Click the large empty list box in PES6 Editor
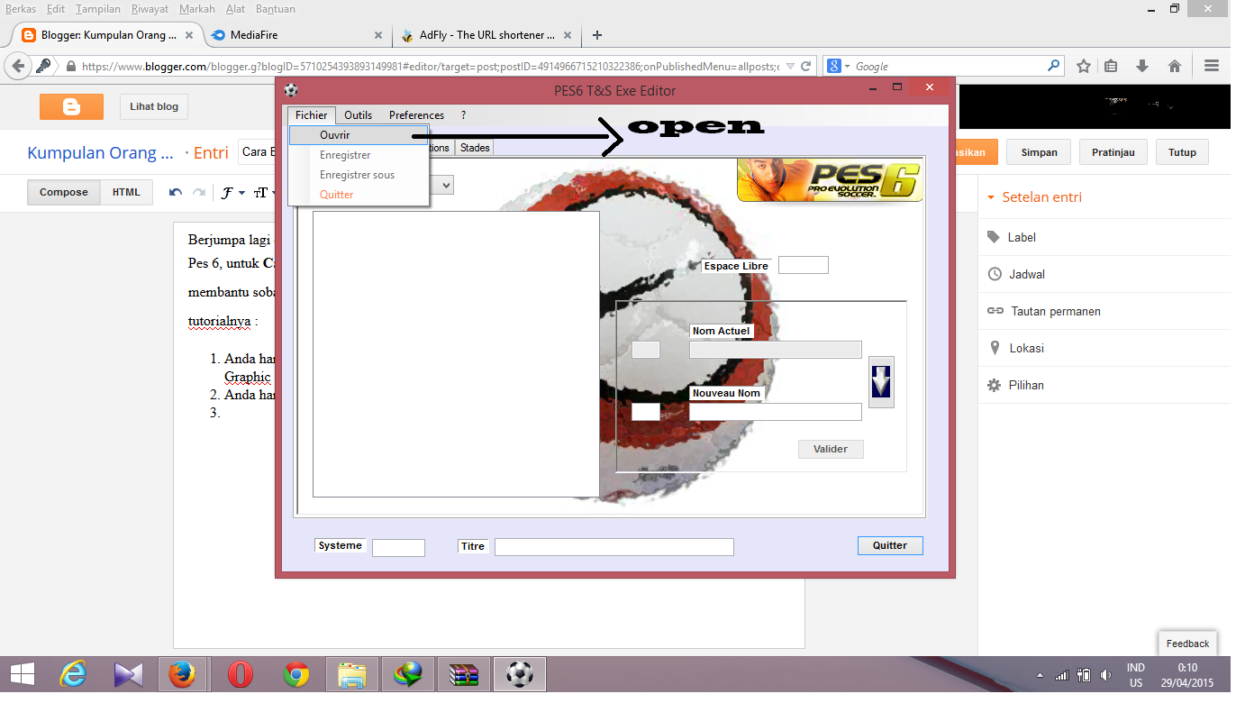 [456, 354]
